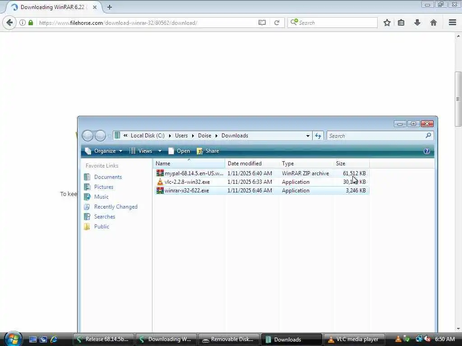Launch Internet Explorer from quick launch

(54, 340)
